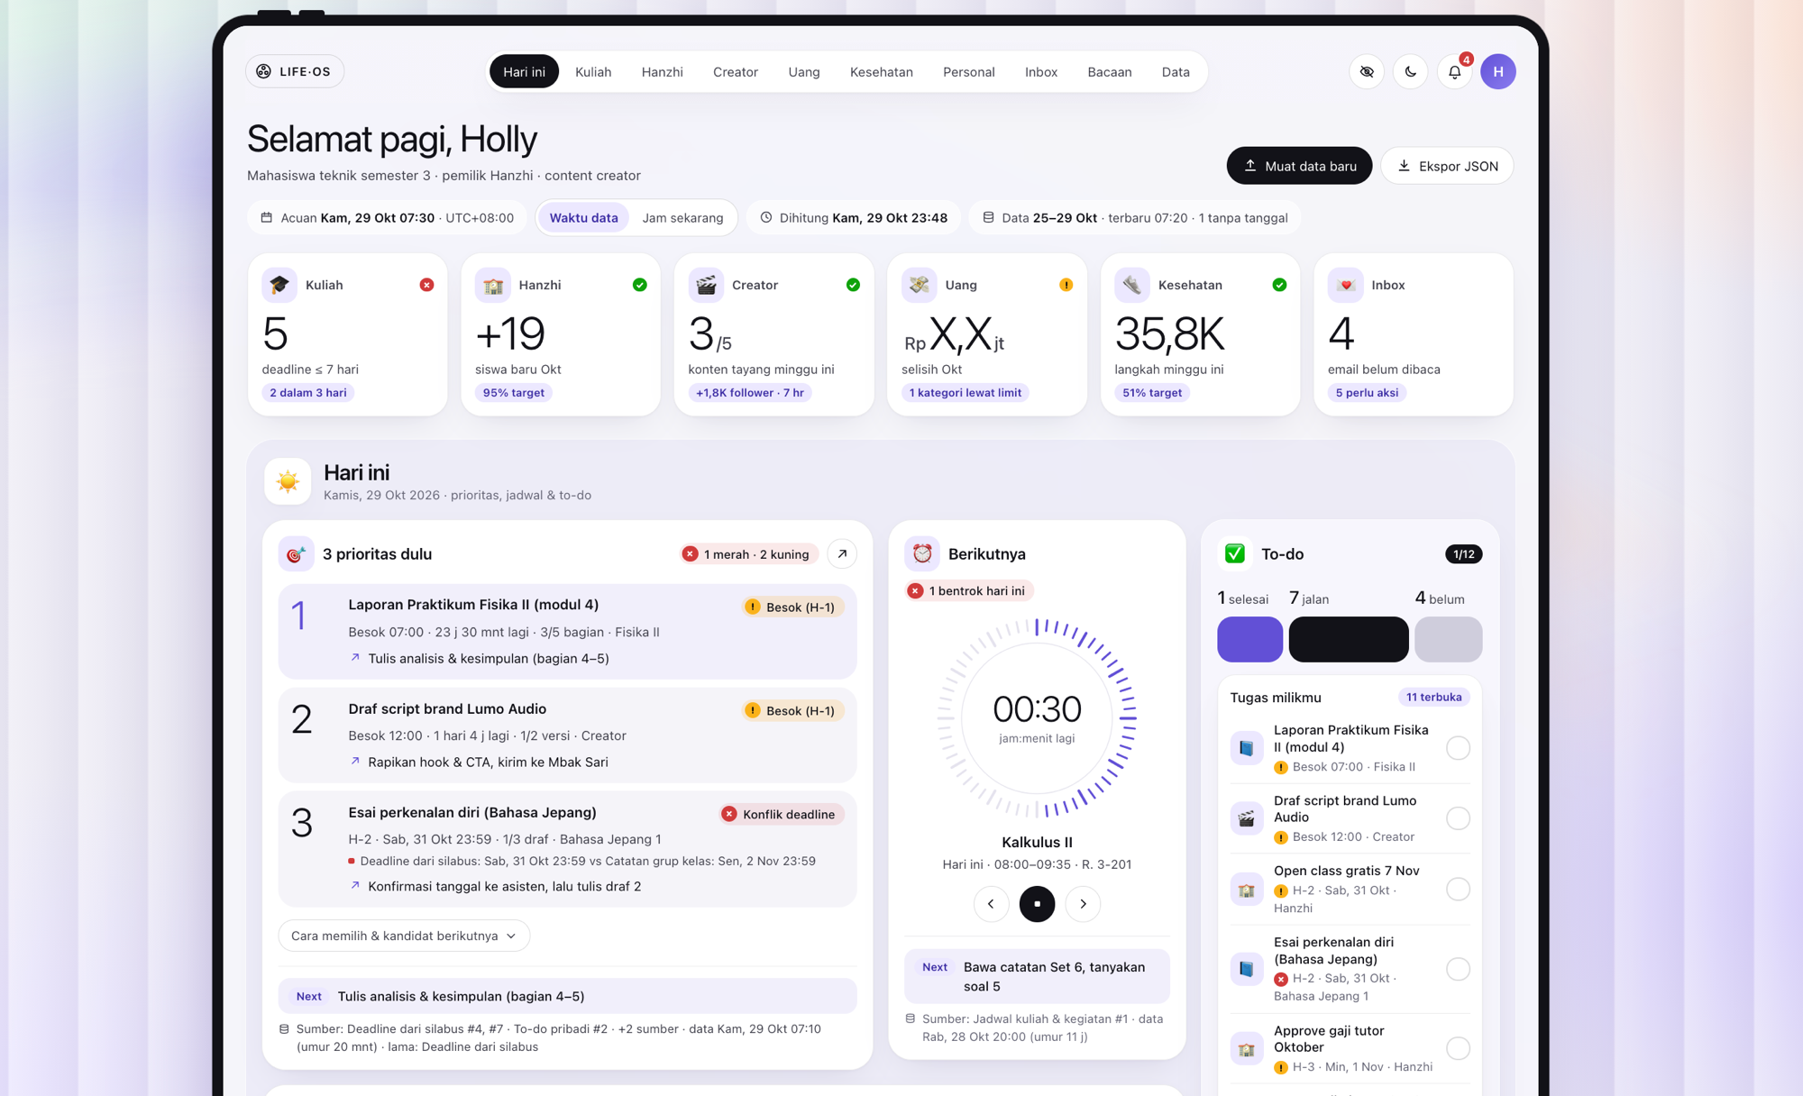Open priorities with the arrow button

[x=842, y=554]
